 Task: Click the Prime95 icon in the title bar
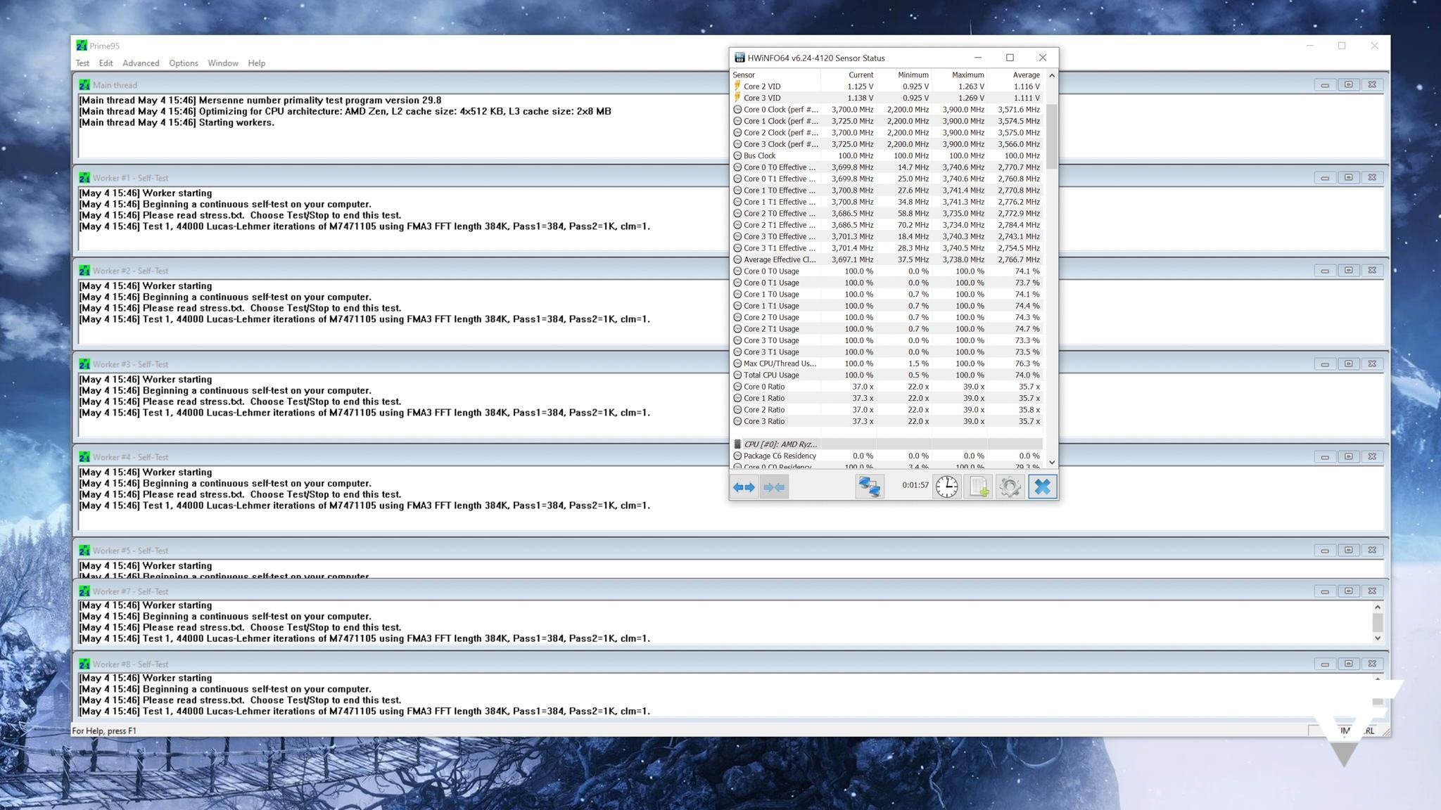[x=82, y=46]
